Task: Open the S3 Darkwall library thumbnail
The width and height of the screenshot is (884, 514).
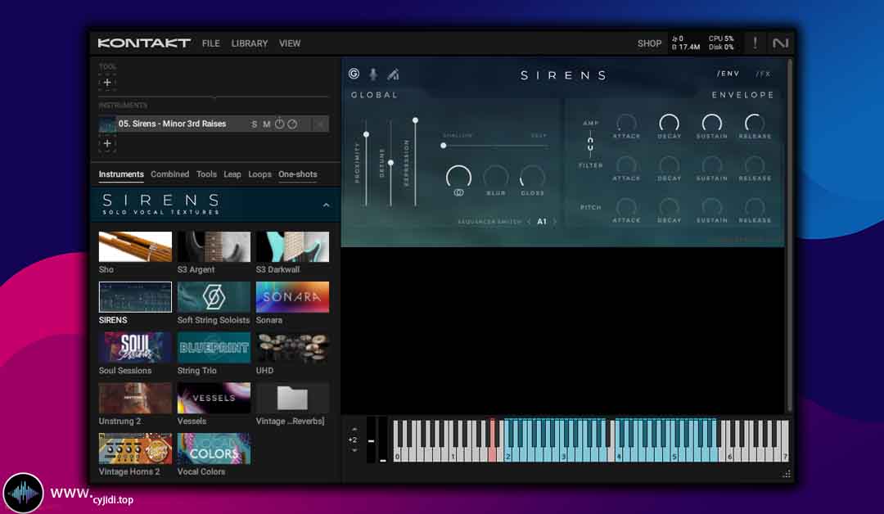Action: tap(292, 246)
